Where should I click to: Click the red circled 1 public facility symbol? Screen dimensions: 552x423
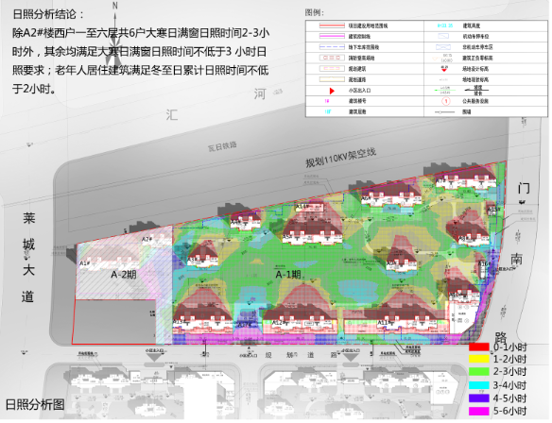[x=446, y=101]
